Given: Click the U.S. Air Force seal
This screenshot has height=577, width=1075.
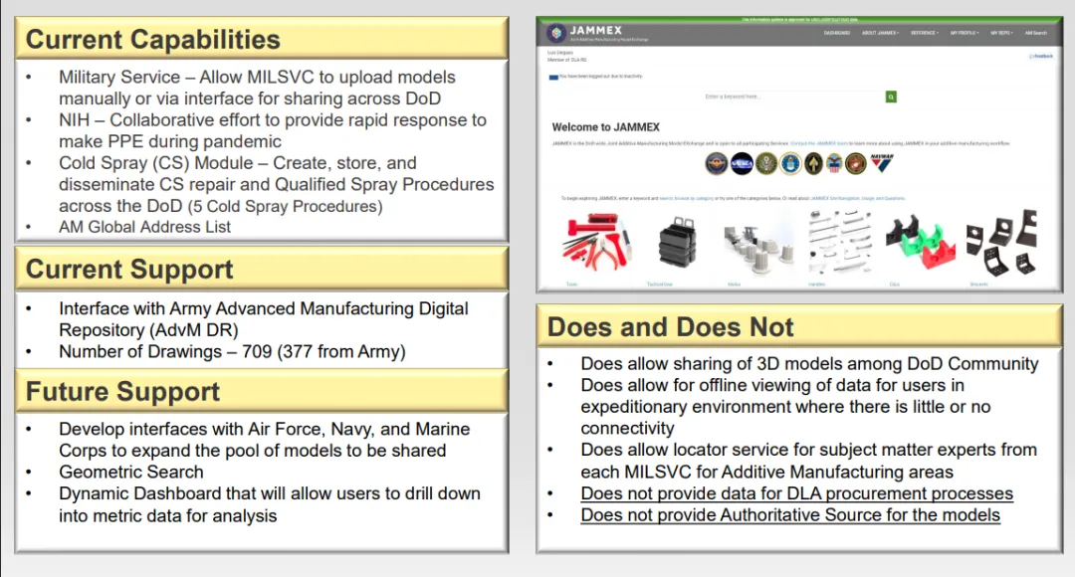Looking at the screenshot, I should [x=789, y=164].
